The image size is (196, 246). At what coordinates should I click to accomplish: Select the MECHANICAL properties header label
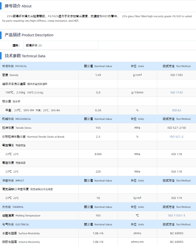pos(16,119)
